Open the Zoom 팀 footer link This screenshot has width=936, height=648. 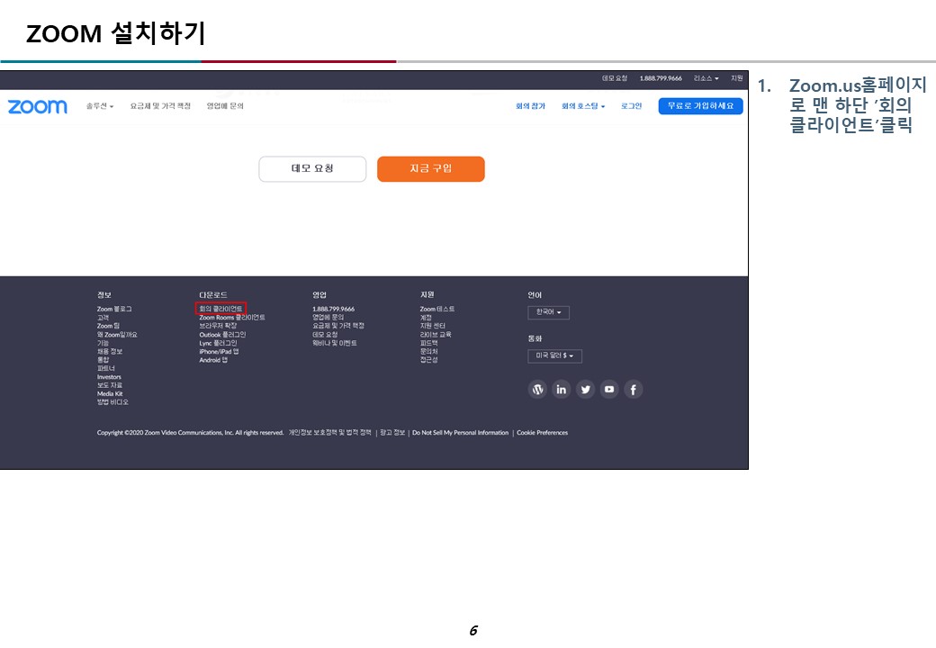tap(108, 326)
